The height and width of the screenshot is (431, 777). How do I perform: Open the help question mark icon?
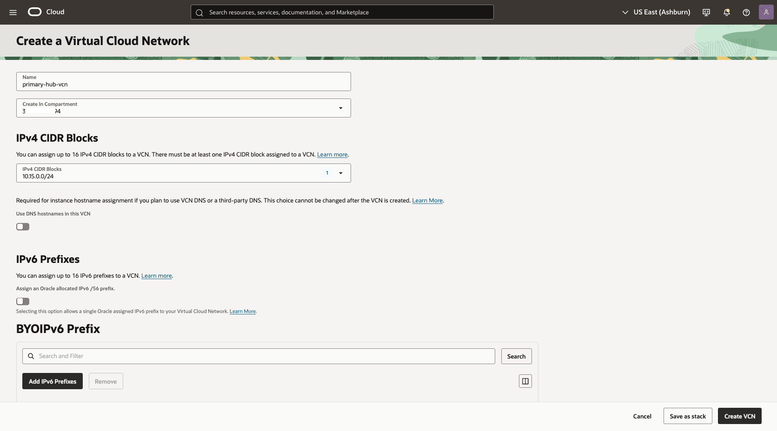(746, 12)
